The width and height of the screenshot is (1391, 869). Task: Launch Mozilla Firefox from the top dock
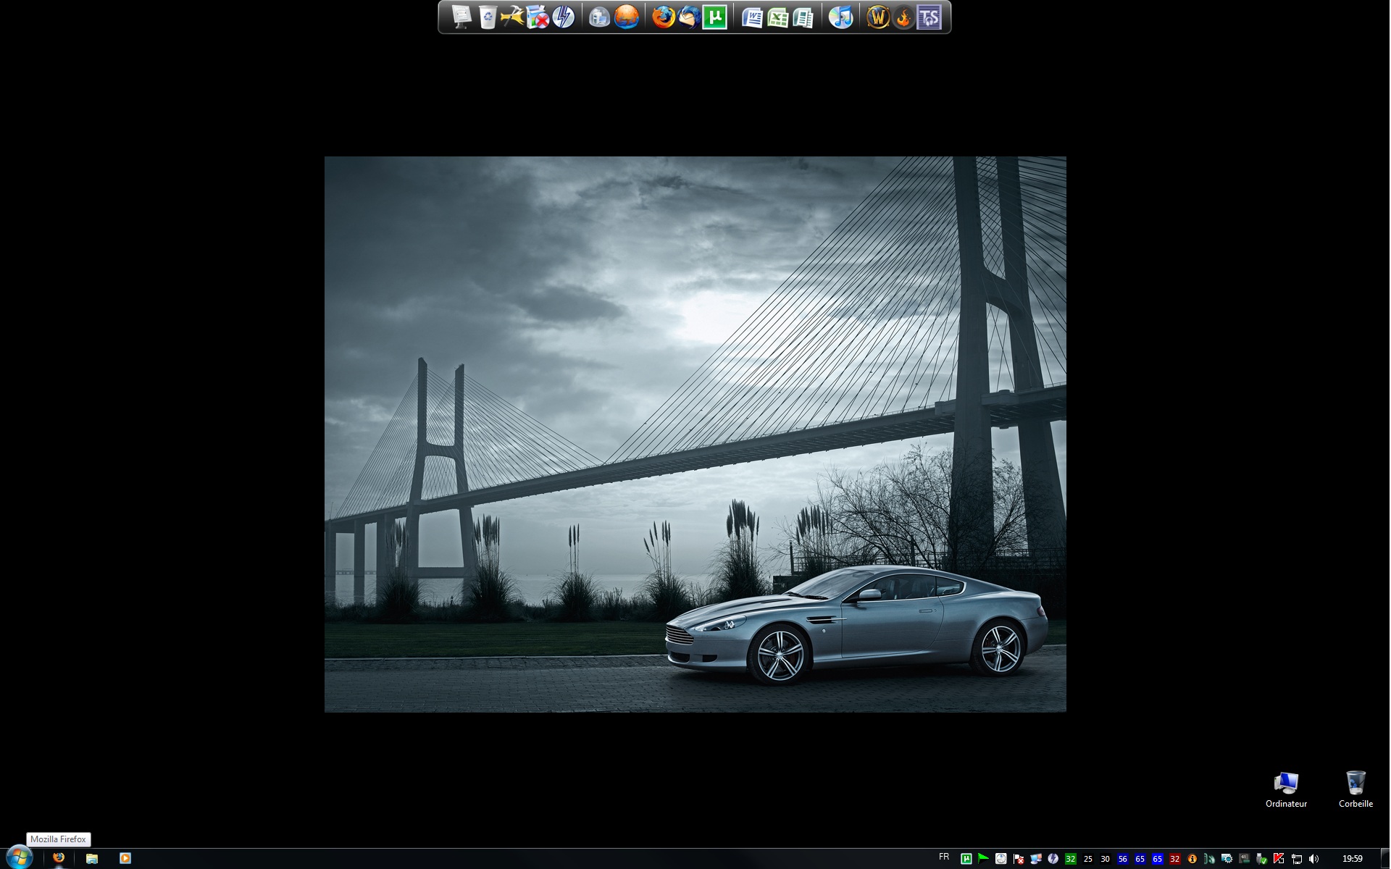tap(662, 17)
